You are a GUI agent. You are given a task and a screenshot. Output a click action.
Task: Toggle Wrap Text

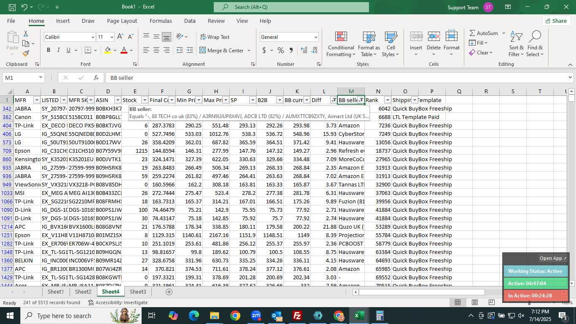215,37
